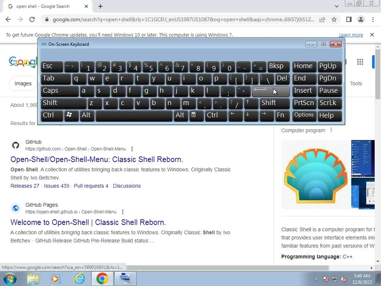381x286 pixels.
Task: Open muted volume tray icon
Action: click(343, 279)
